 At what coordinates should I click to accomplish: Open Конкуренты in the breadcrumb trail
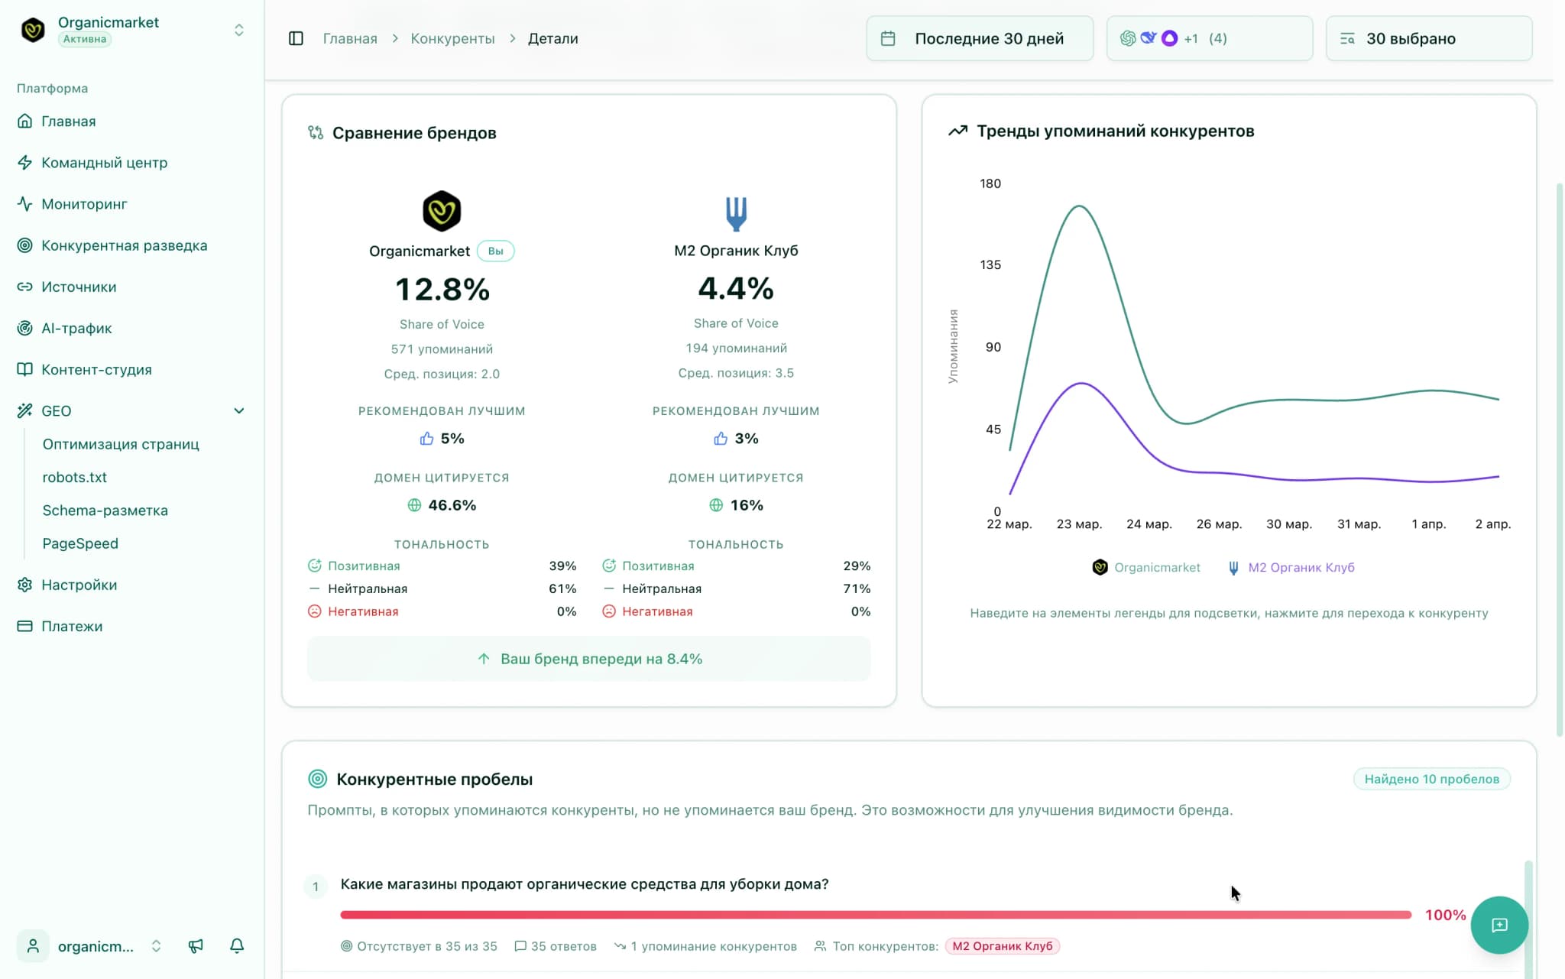pyautogui.click(x=452, y=38)
